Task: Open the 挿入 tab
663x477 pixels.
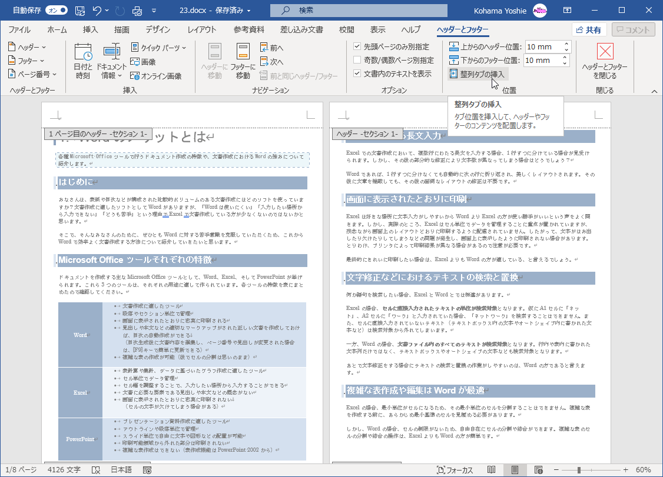Action: 91,29
